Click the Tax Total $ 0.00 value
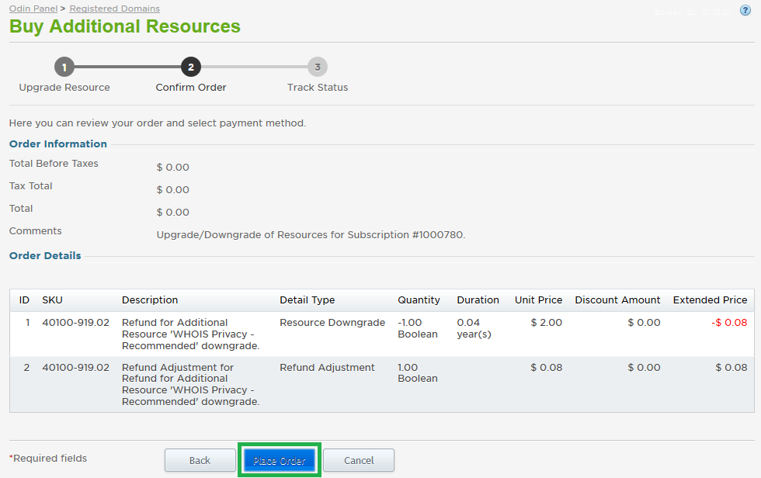This screenshot has width=761, height=478. [172, 189]
